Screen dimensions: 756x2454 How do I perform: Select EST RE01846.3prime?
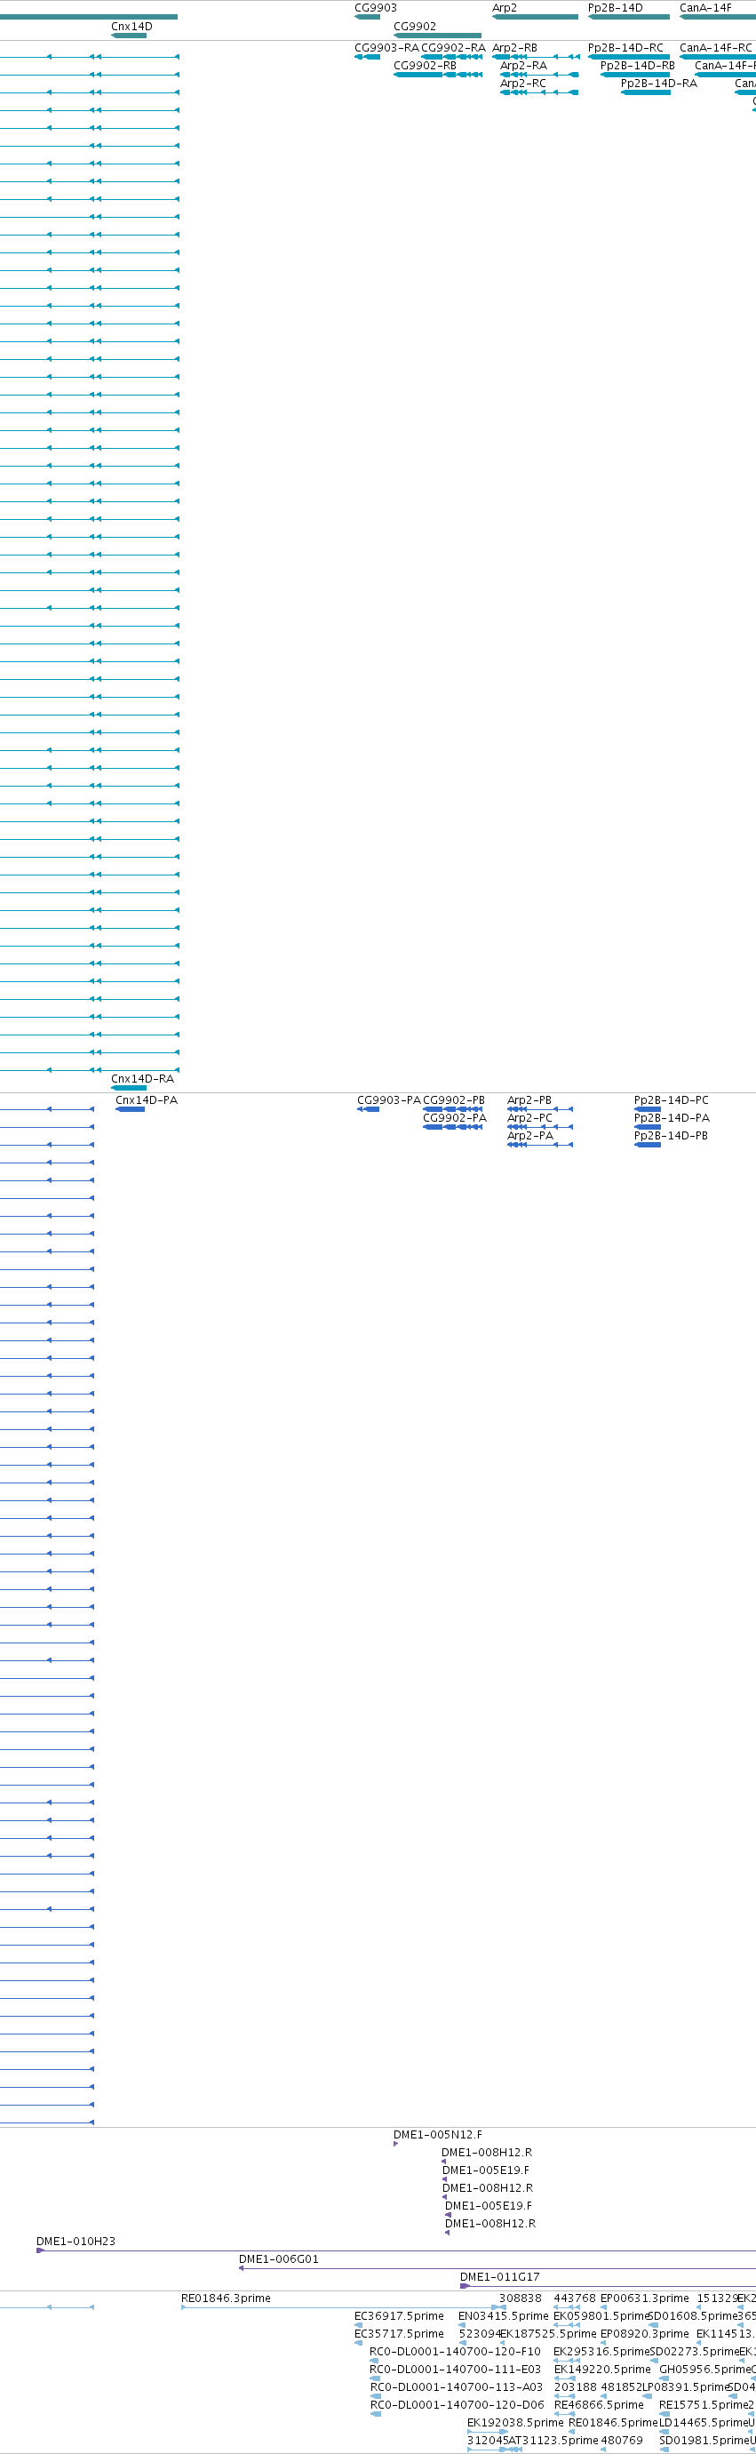226,2298
